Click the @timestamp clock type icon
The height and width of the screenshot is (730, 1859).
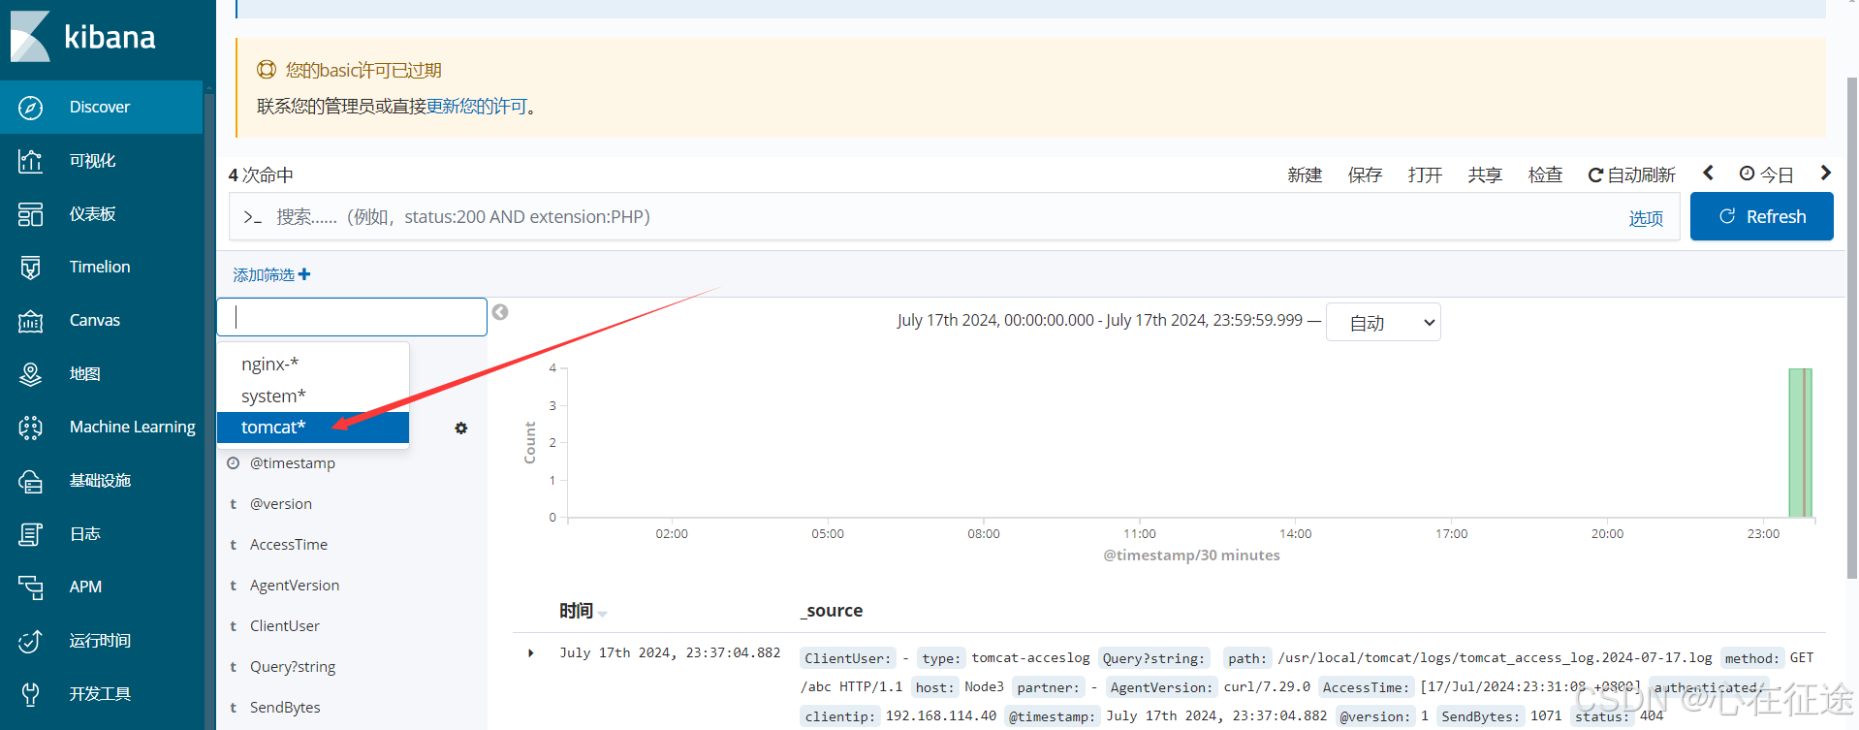point(234,463)
